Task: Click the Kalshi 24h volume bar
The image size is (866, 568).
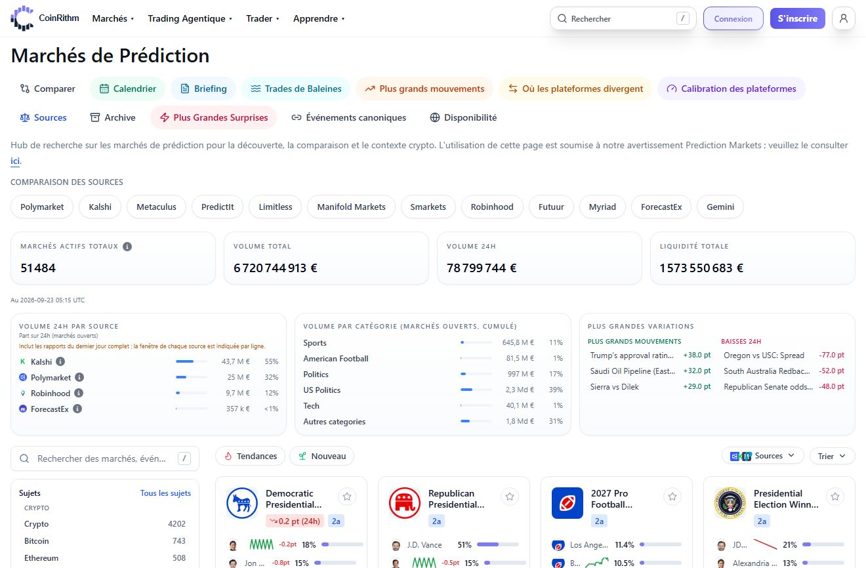Action: pyautogui.click(x=192, y=361)
